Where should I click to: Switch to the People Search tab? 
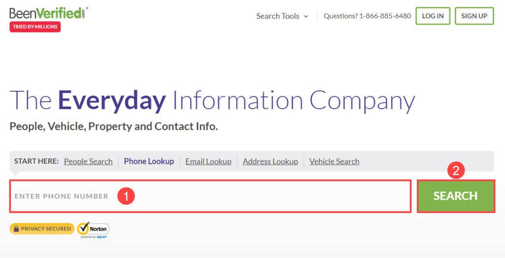(x=88, y=161)
